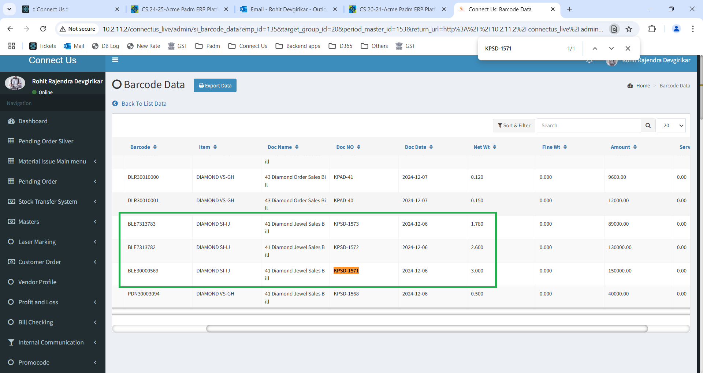This screenshot has height=373, width=703.
Task: Sort table by Amount column
Action: (x=624, y=147)
